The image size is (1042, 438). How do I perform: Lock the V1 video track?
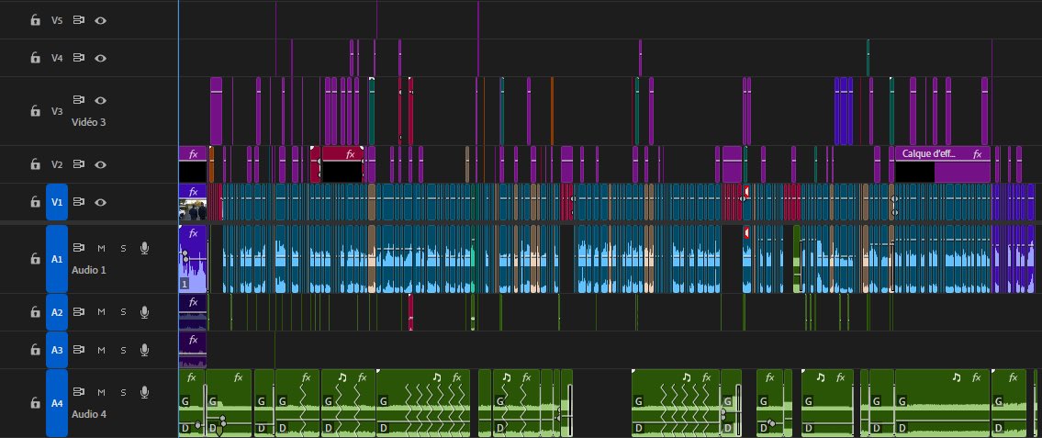click(35, 202)
